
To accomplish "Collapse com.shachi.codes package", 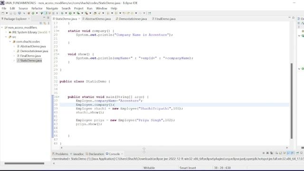I will [10, 41].
